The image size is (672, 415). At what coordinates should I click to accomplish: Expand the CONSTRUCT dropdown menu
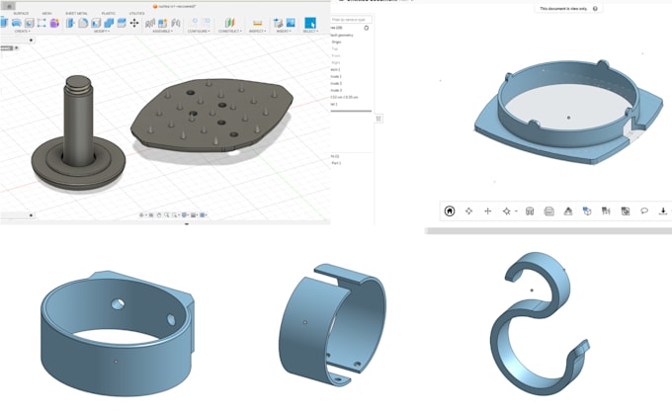point(229,32)
